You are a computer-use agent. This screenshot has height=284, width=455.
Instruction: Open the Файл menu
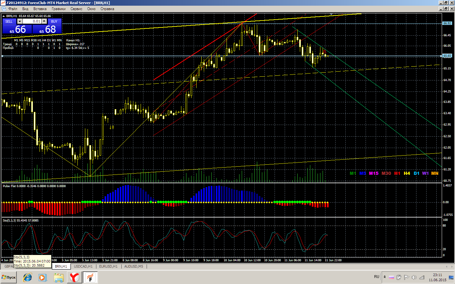(13, 9)
